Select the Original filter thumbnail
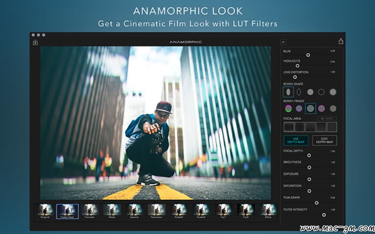 tap(45, 211)
